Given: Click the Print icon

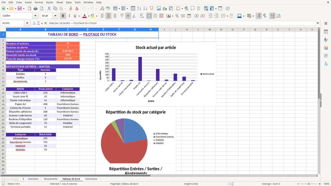Looking at the screenshot, I should click(35, 9).
